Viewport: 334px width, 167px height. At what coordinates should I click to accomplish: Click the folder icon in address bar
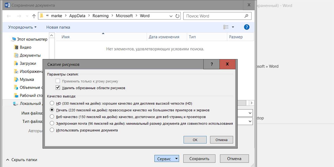42,16
